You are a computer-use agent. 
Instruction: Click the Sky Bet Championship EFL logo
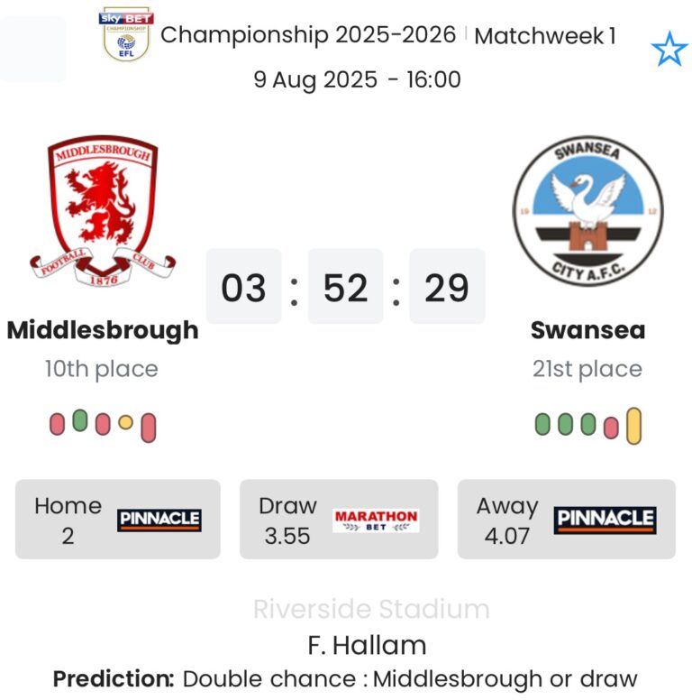[x=125, y=36]
